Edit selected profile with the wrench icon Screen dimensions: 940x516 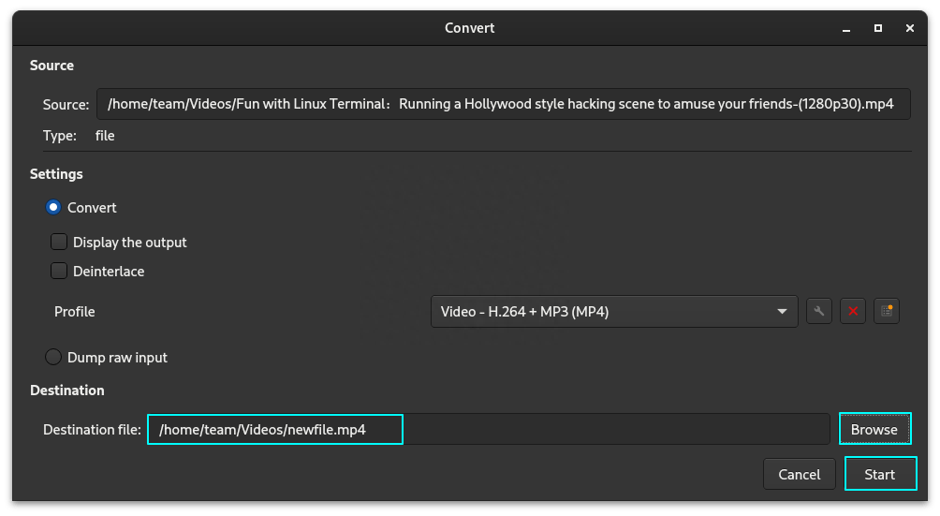819,311
